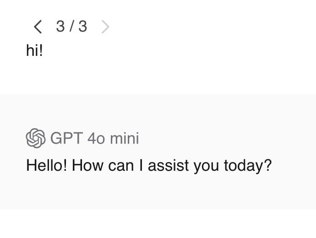This screenshot has width=316, height=238.
Task: Click "GPT" in the model name
Action: click(66, 138)
